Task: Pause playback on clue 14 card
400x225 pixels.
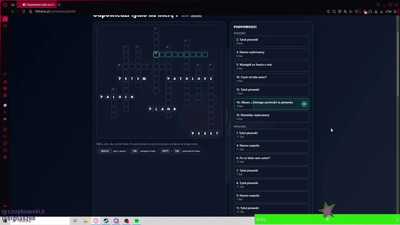Action: (x=304, y=104)
